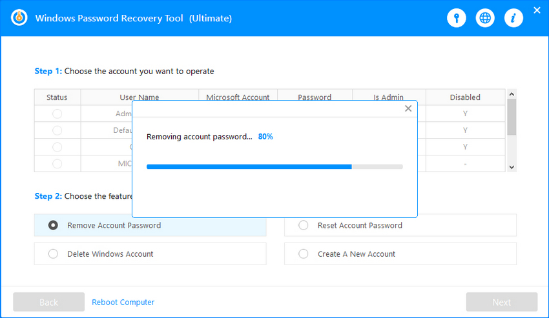Click the app logo icon in title bar
The image size is (549, 318).
click(19, 17)
